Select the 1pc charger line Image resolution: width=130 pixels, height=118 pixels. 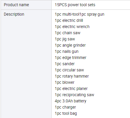tap(65, 107)
